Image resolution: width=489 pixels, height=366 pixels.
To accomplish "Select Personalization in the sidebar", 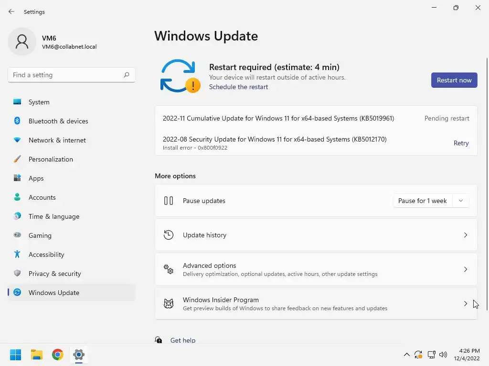I will [51, 159].
